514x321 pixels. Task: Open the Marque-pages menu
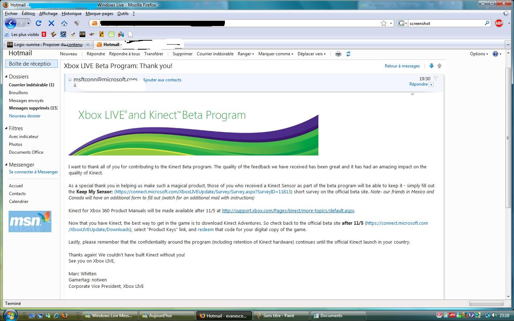coord(99,14)
